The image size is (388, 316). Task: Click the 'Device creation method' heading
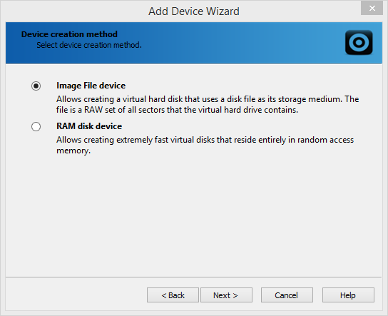click(x=69, y=34)
